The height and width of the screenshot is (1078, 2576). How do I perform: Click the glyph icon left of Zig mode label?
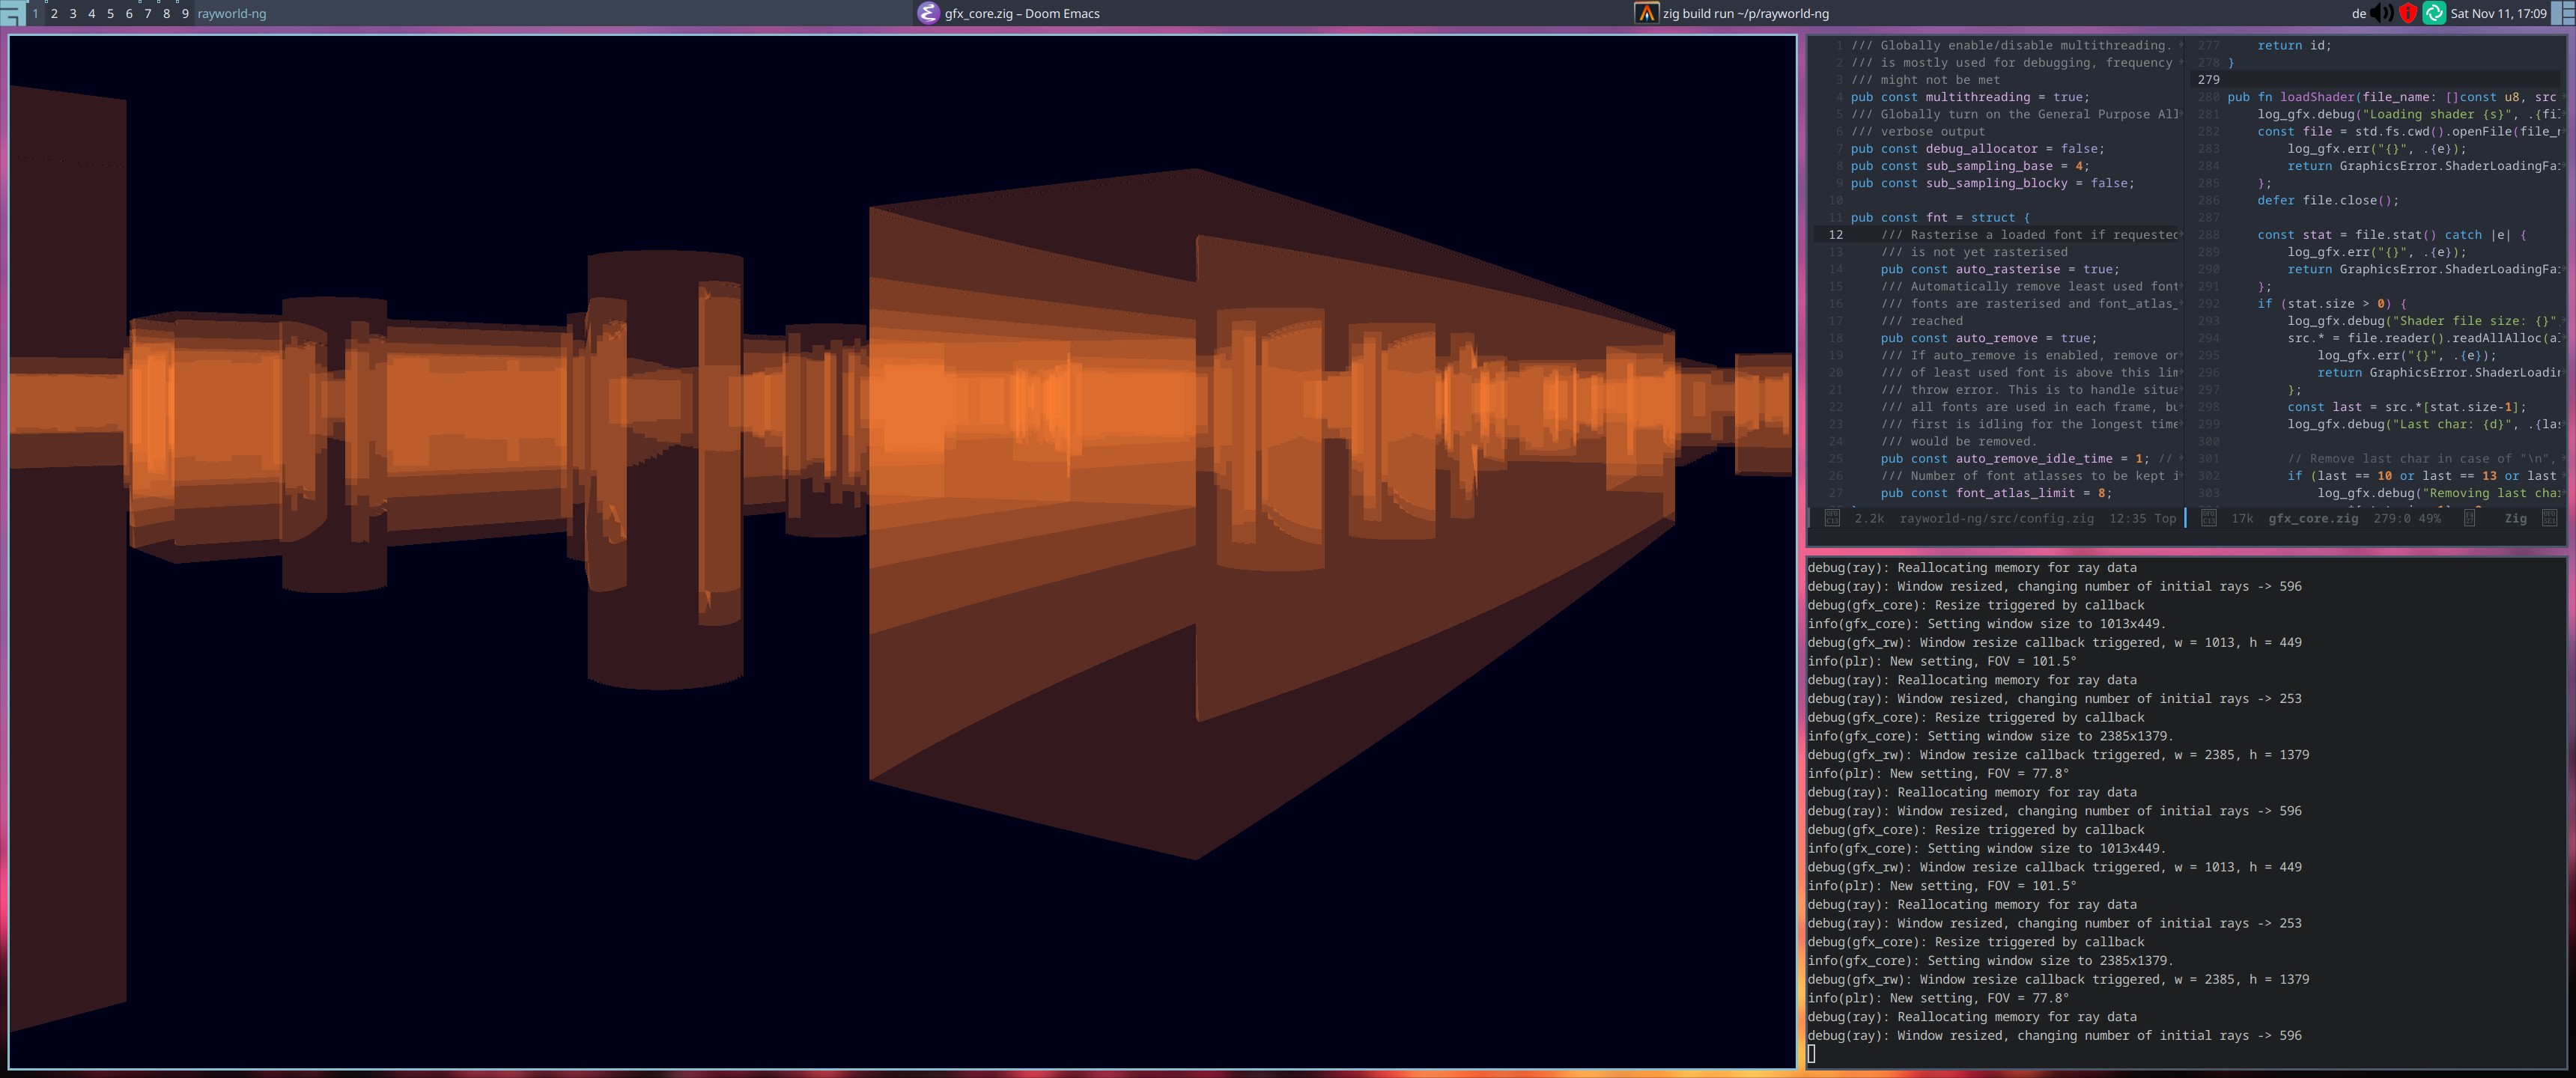tap(2469, 518)
